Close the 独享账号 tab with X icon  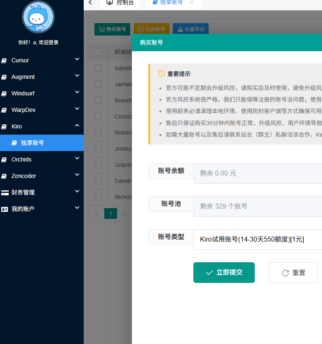(191, 2)
